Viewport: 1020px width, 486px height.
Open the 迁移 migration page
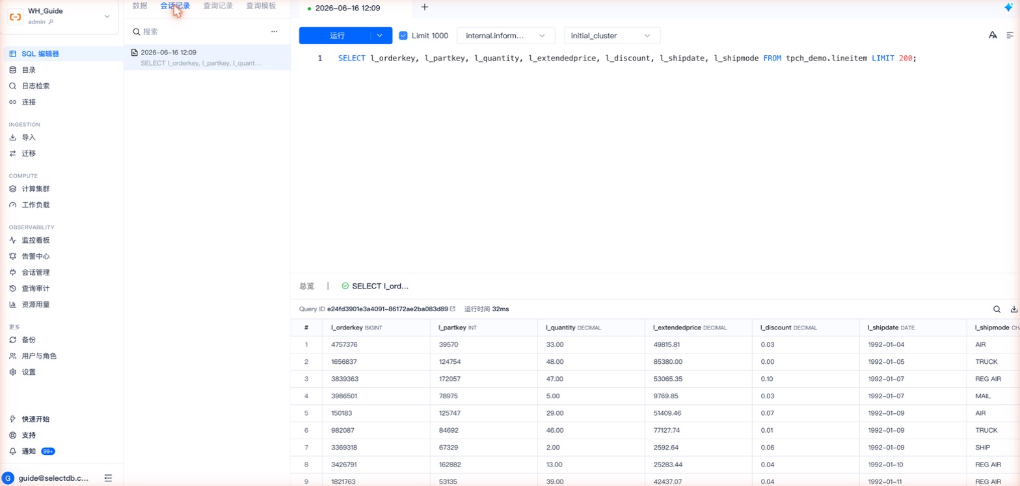62,153
